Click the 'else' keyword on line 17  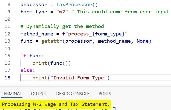[x=26, y=70]
